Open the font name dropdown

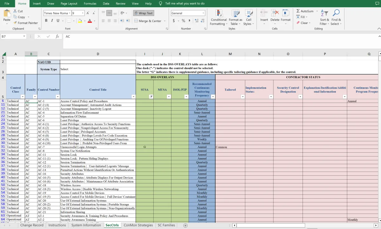pos(70,13)
